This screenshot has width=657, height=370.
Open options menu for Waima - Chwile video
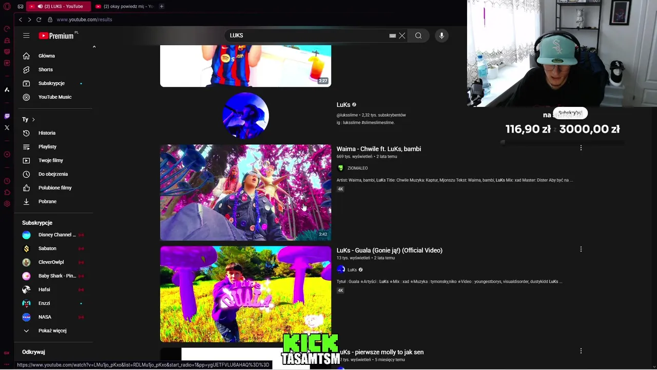[581, 148]
